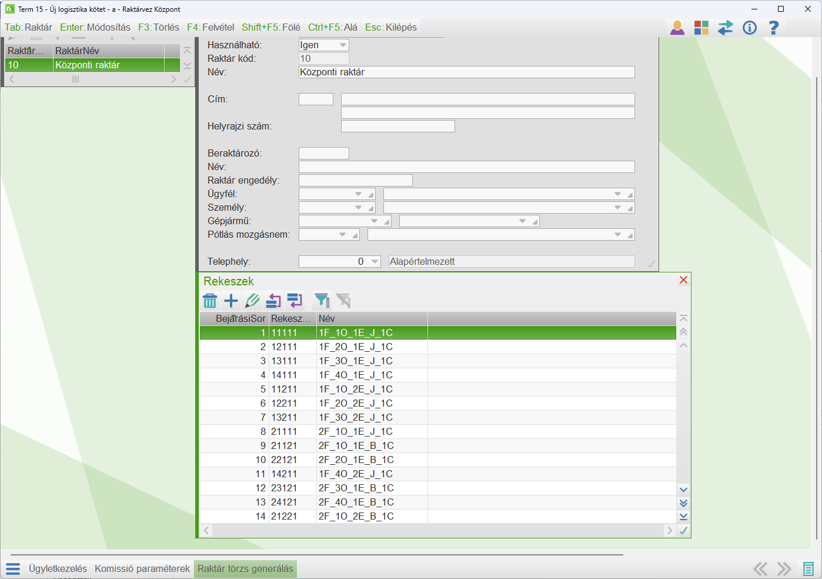This screenshot has height=579, width=822.
Task: Click the green pencil edit icon
Action: point(252,301)
